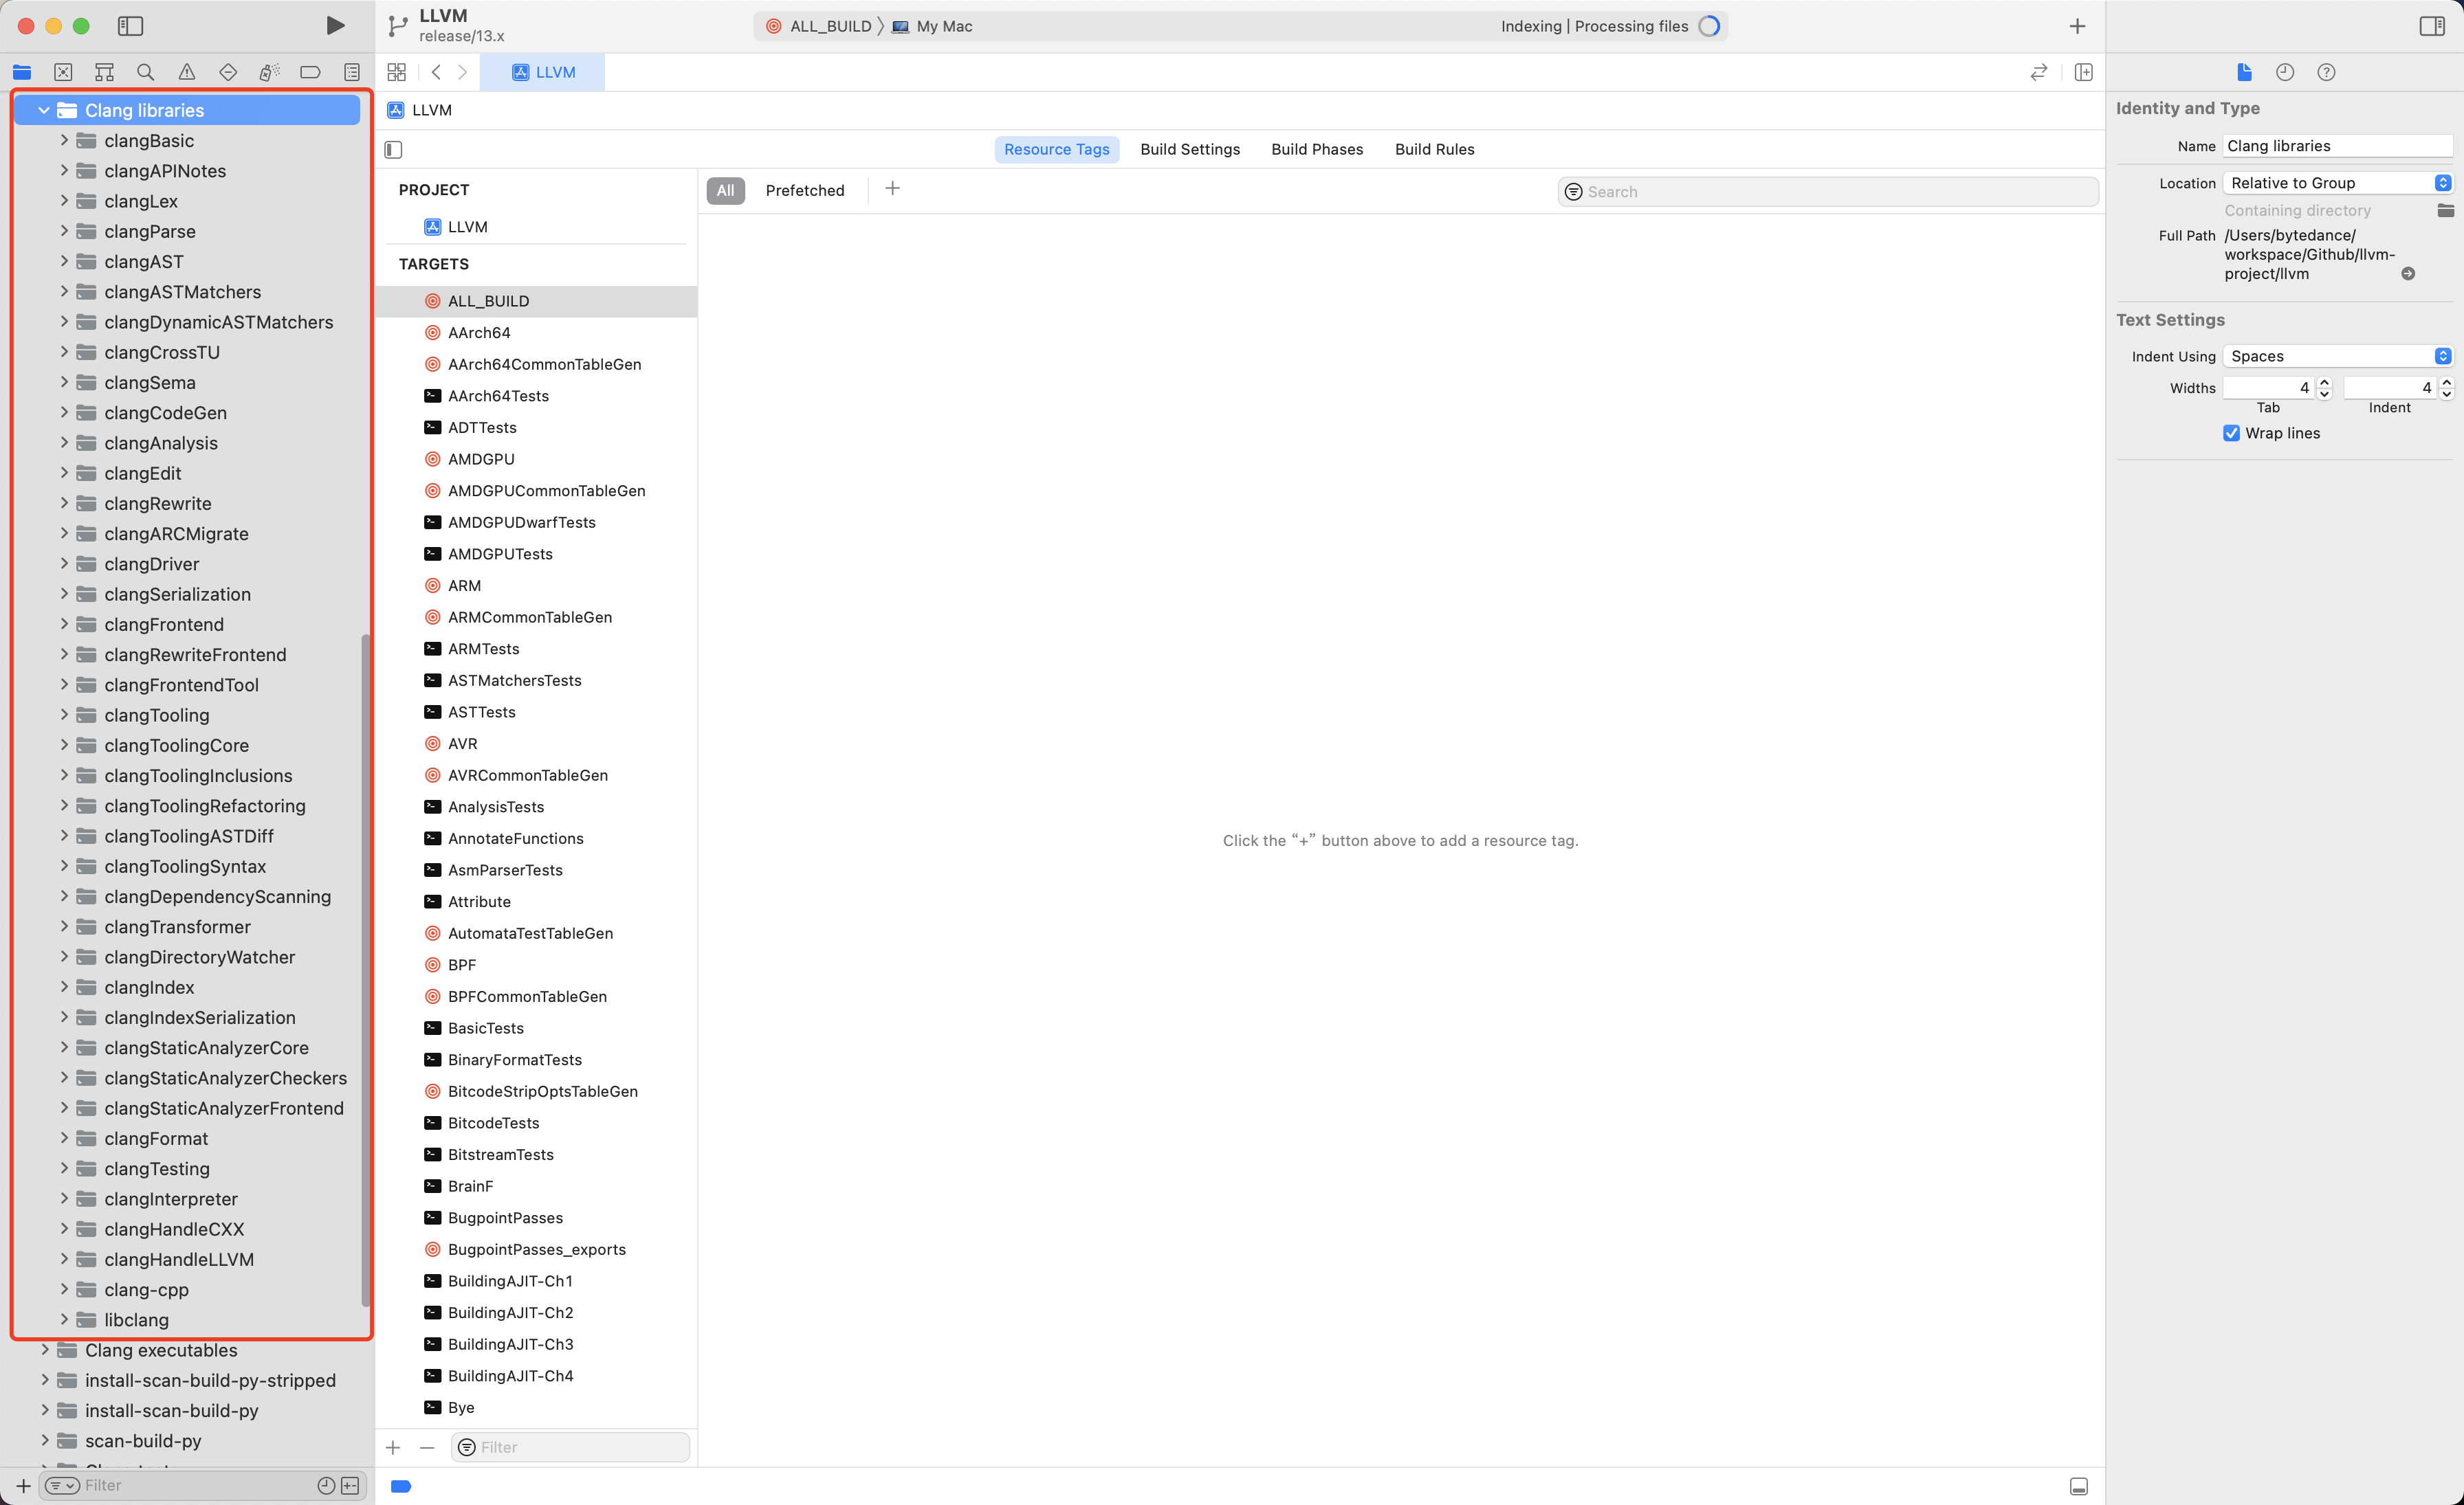Screen dimensions: 2464x1505
Task: Open the related items grid icon
Action: pos(396,72)
